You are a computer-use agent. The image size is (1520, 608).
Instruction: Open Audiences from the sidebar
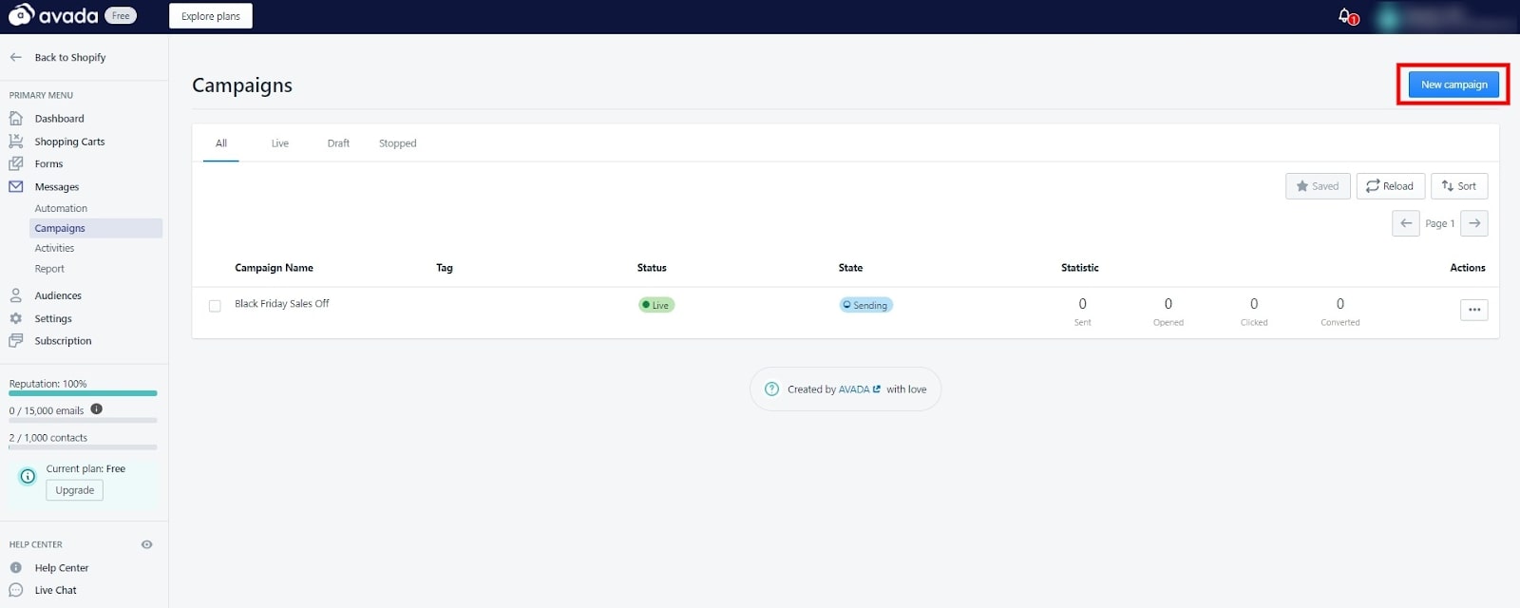(x=58, y=295)
